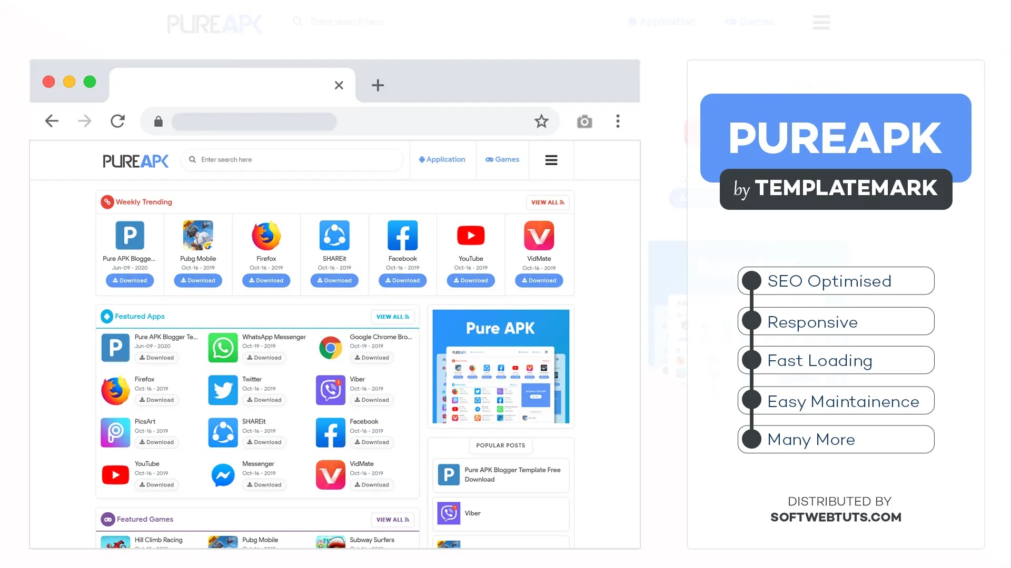The height and width of the screenshot is (568, 1011).
Task: Expand the hamburger menu icon
Action: 551,159
